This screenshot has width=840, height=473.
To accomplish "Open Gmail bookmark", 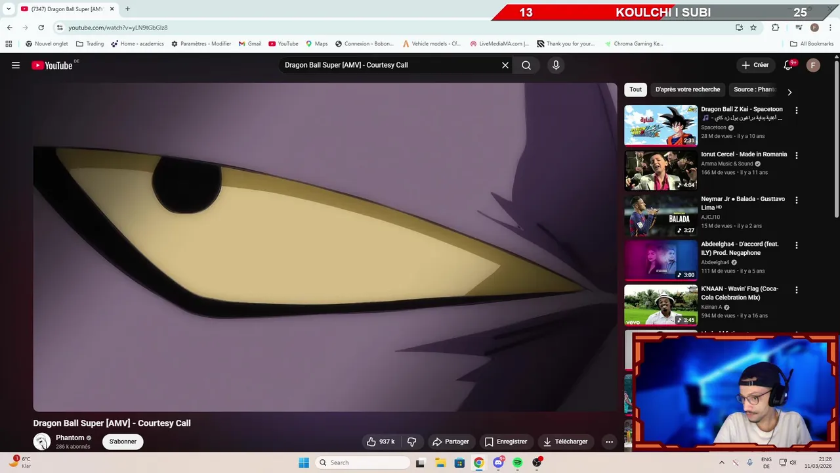I will (250, 44).
